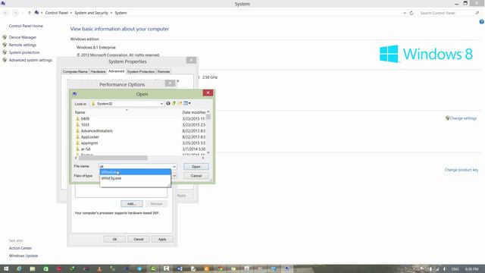Launch Internet Explorer from taskbar
Image resolution: width=485 pixels, height=273 pixels.
19,268
